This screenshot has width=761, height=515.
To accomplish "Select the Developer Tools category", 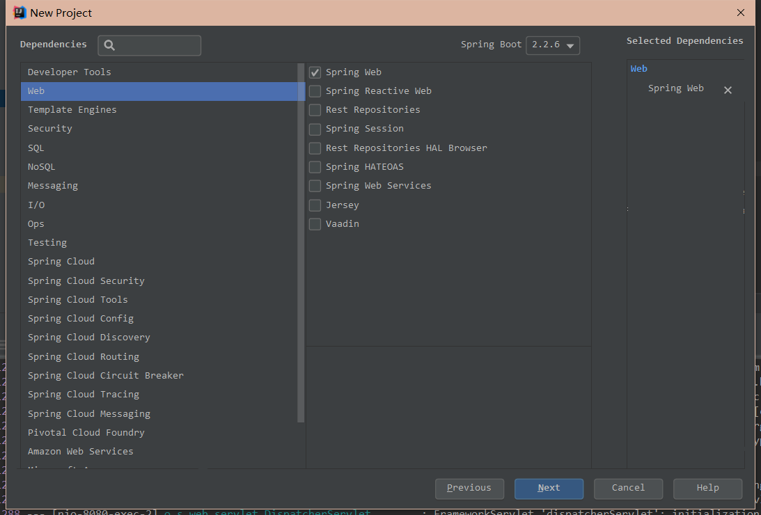I will click(159, 72).
